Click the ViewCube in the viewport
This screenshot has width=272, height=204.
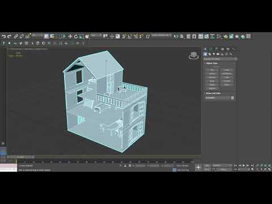194,56
